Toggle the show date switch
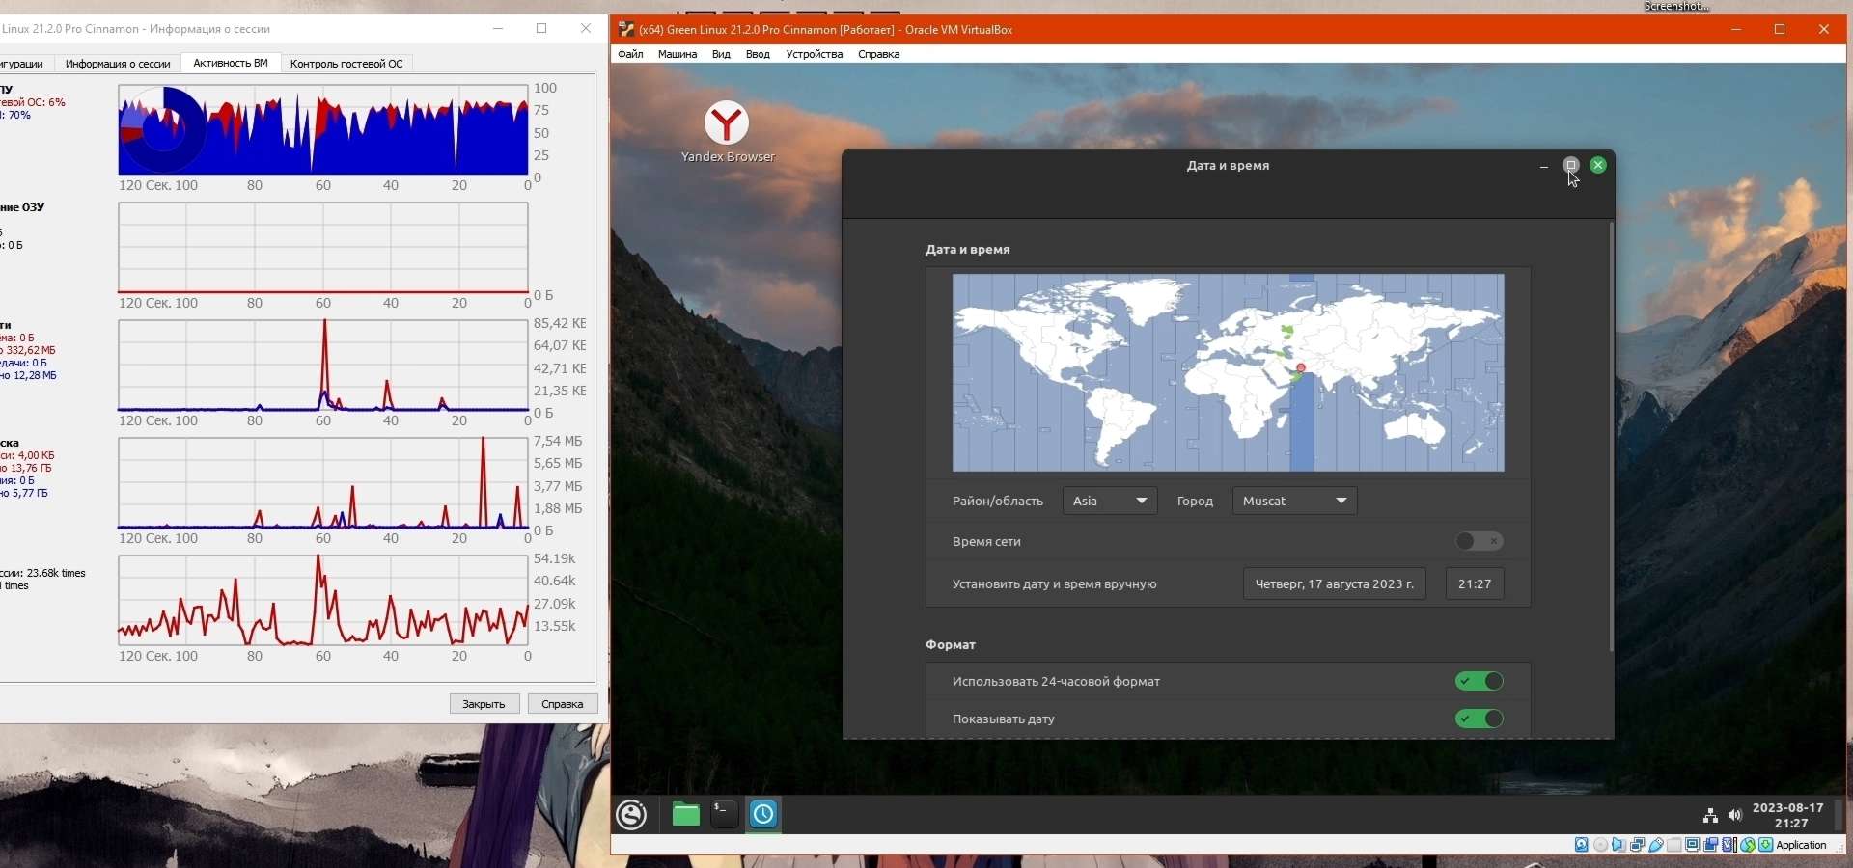Image resolution: width=1853 pixels, height=868 pixels. pyautogui.click(x=1480, y=719)
